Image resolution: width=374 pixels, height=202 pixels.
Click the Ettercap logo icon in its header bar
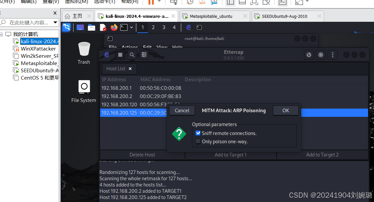tap(107, 55)
